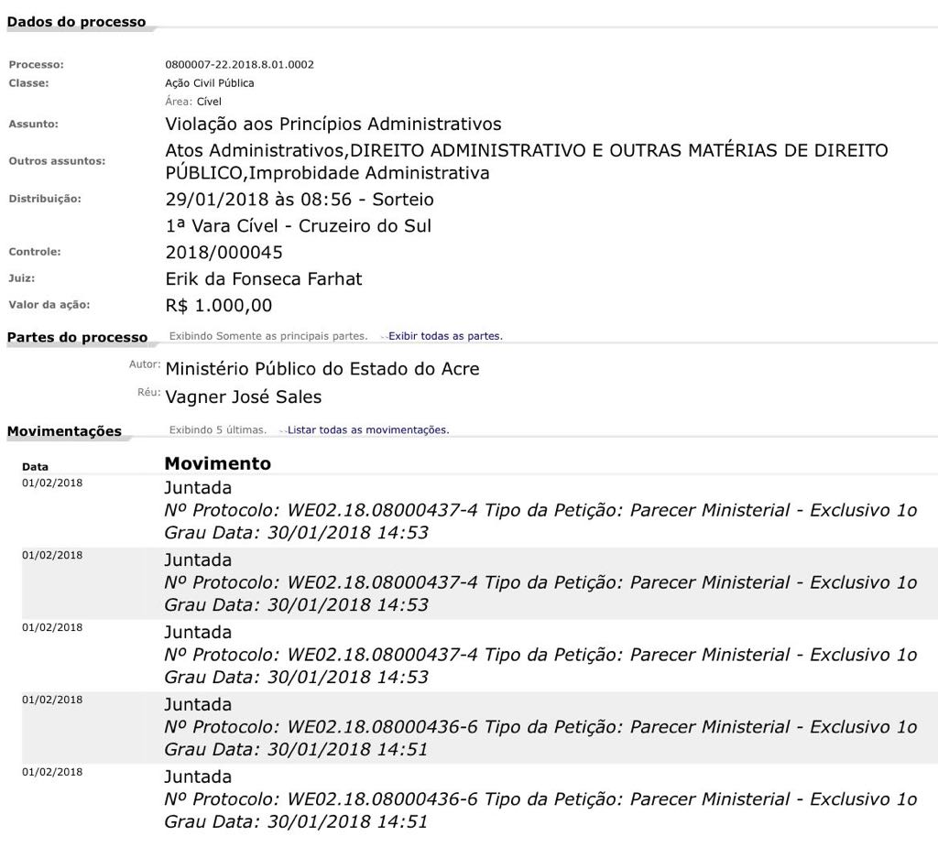Click the action value 'R$ 1.000,00'

pyautogui.click(x=218, y=306)
